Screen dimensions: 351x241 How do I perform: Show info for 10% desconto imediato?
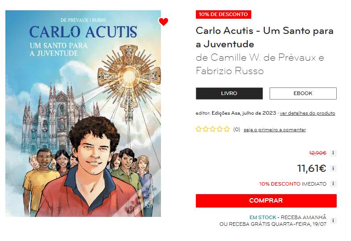[x=333, y=184]
